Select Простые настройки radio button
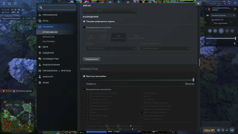 [x=84, y=76]
